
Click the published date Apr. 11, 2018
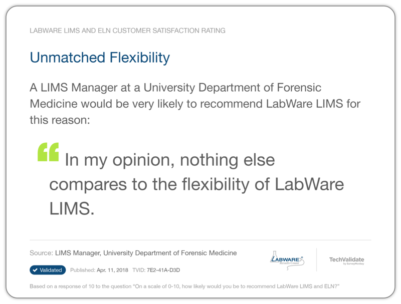[x=112, y=270]
